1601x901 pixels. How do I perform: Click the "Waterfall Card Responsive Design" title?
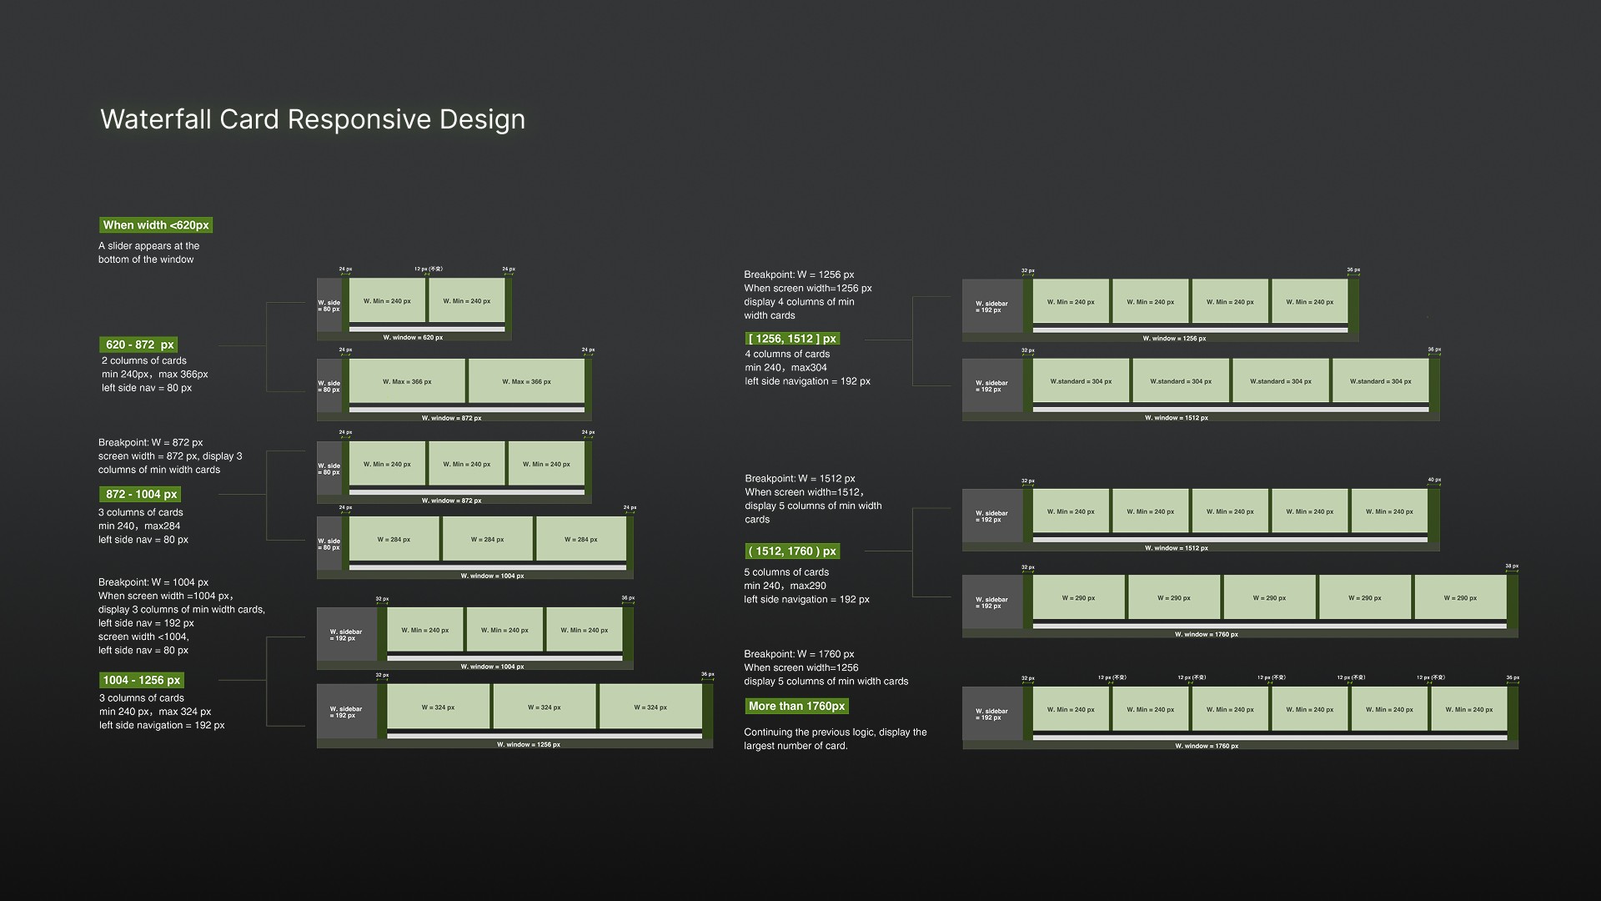(313, 119)
